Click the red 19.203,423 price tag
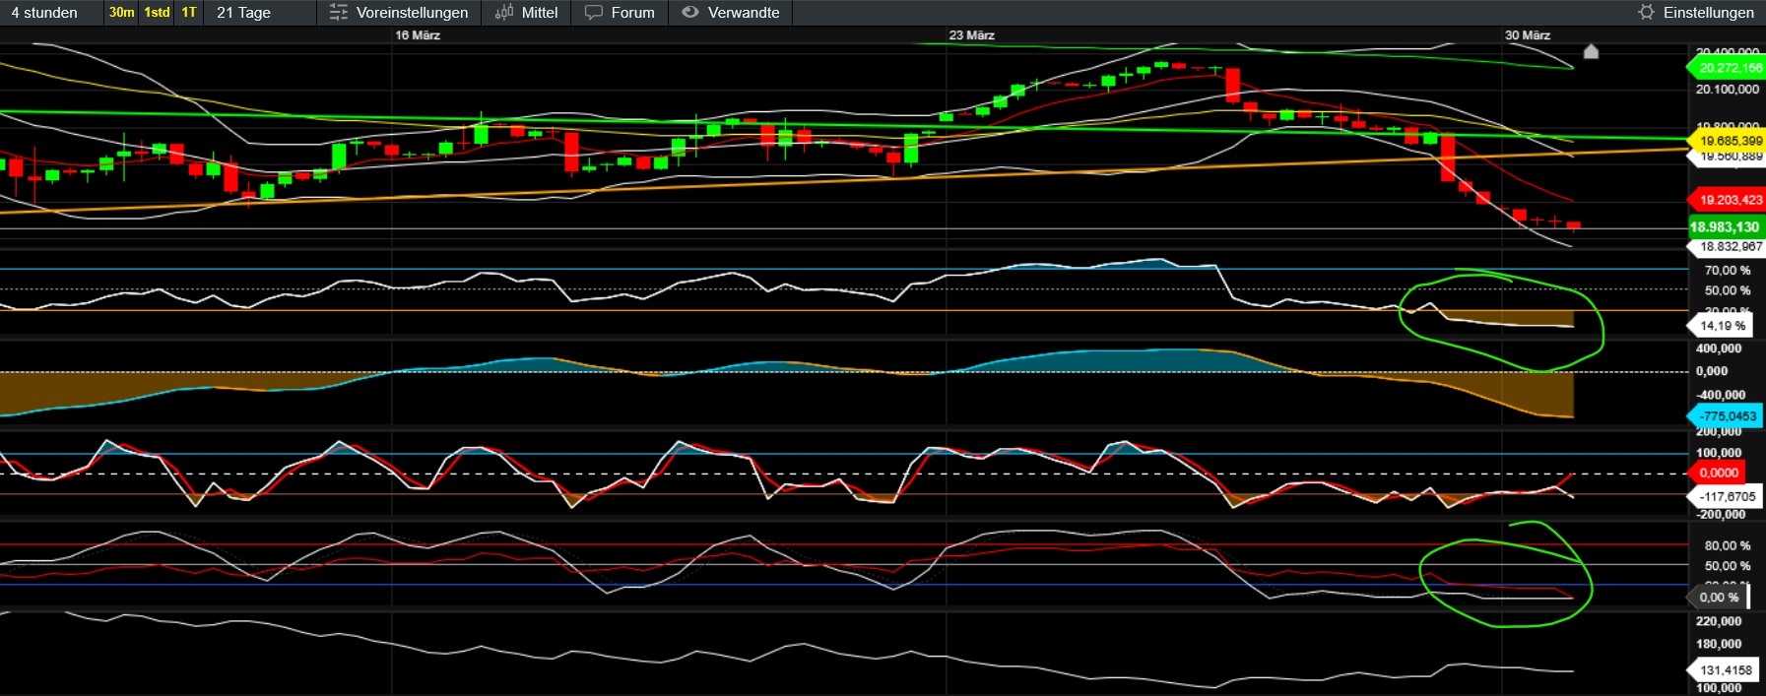The width and height of the screenshot is (1766, 696). (1726, 200)
